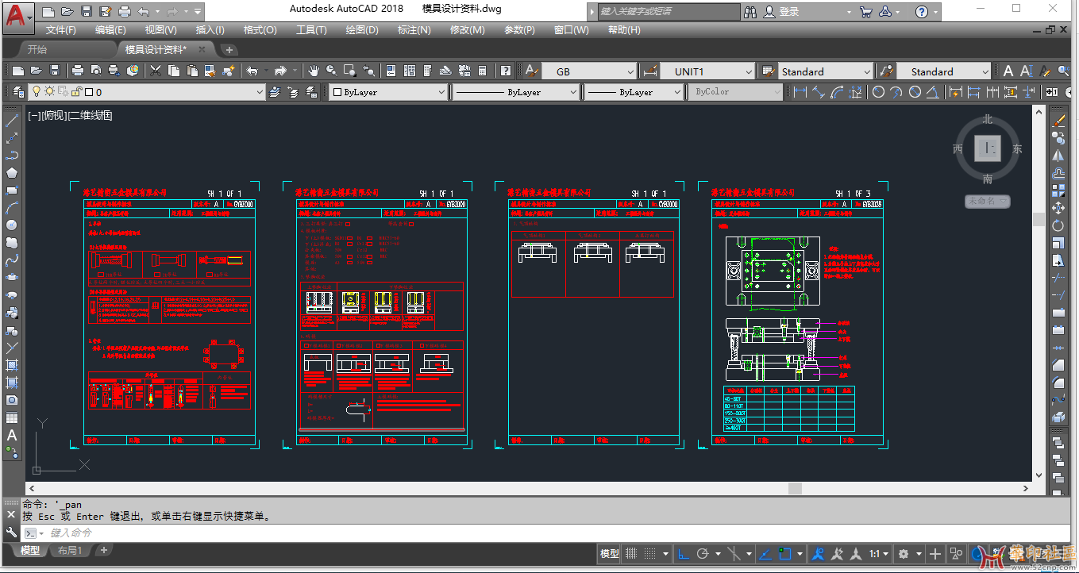
Task: Open Layer Properties Manager icon
Action: click(18, 92)
